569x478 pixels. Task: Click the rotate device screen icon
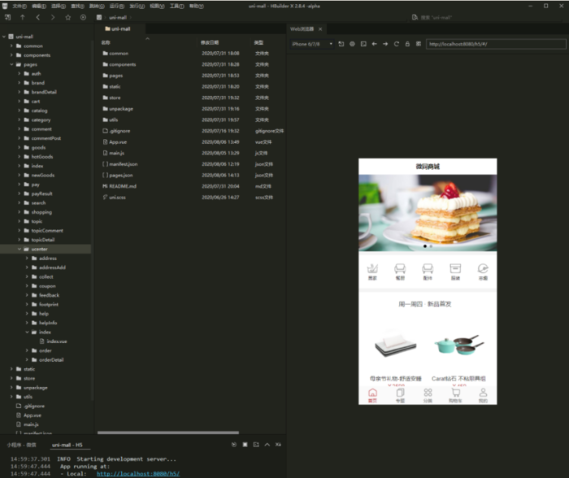click(341, 44)
